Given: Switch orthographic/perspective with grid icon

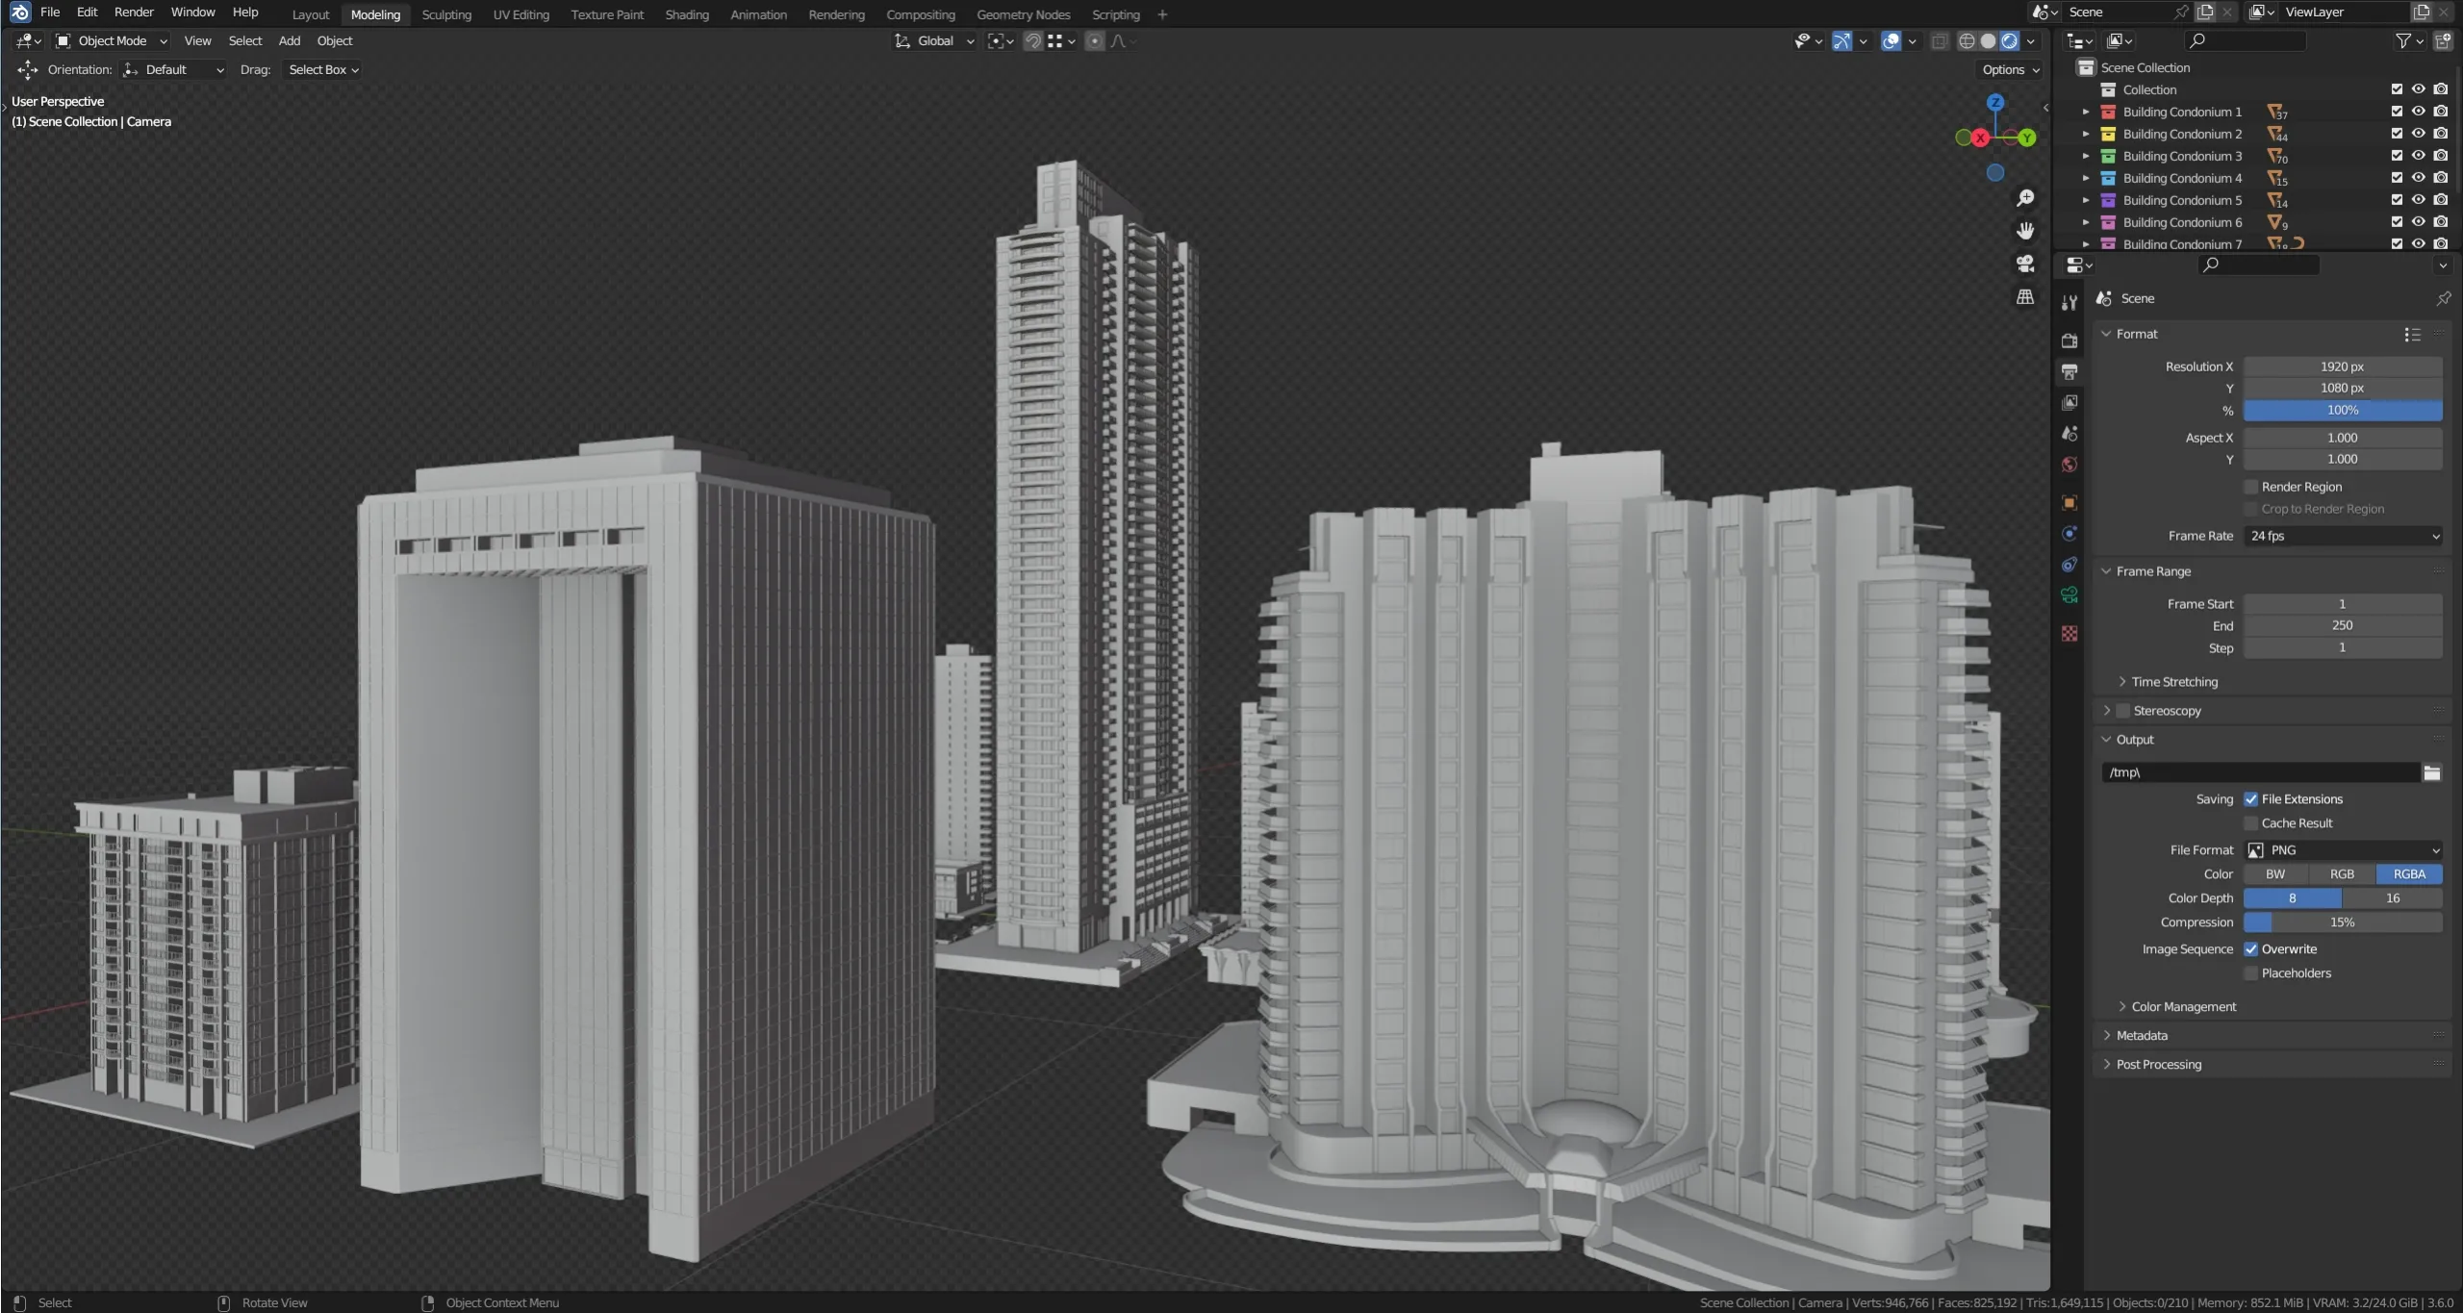Looking at the screenshot, I should coord(2025,296).
